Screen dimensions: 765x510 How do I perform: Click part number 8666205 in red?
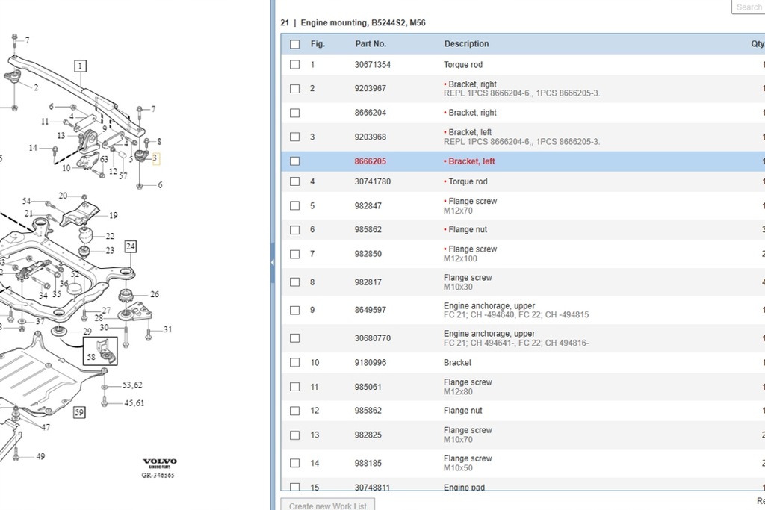click(370, 161)
